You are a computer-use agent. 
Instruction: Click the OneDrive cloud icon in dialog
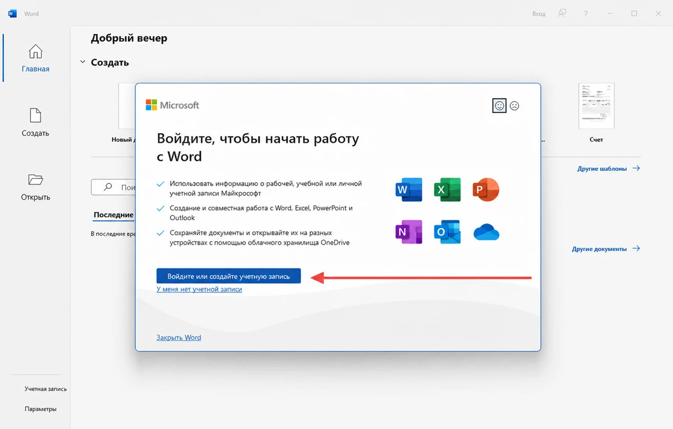pyautogui.click(x=486, y=232)
